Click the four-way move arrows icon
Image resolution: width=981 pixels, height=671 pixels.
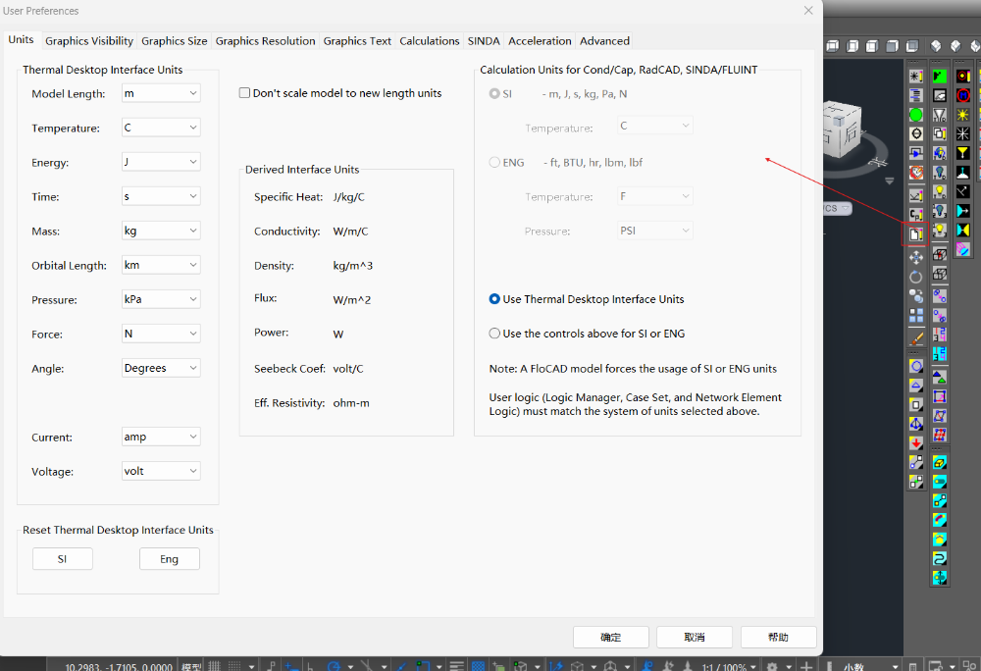(915, 257)
